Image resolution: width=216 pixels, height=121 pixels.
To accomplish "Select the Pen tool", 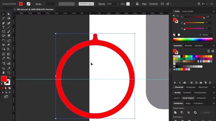I will 3,23.
